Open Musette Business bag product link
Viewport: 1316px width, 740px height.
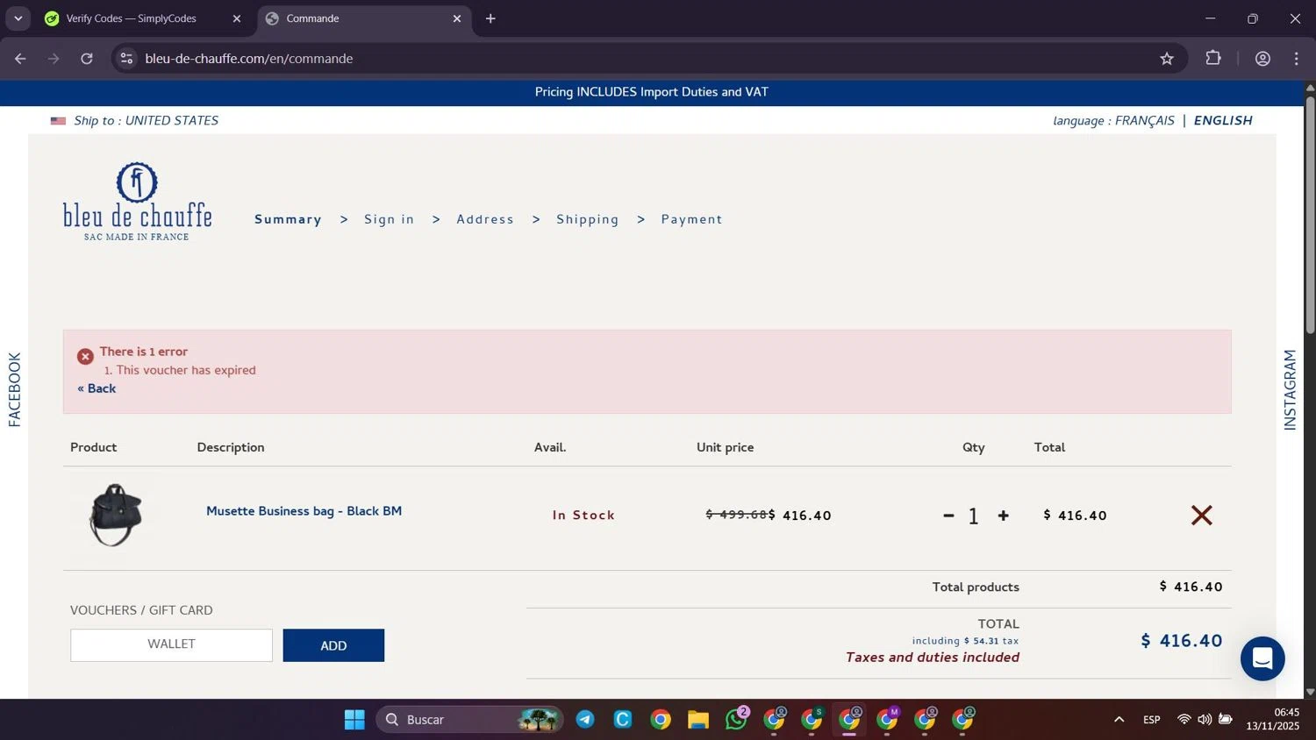point(304,511)
